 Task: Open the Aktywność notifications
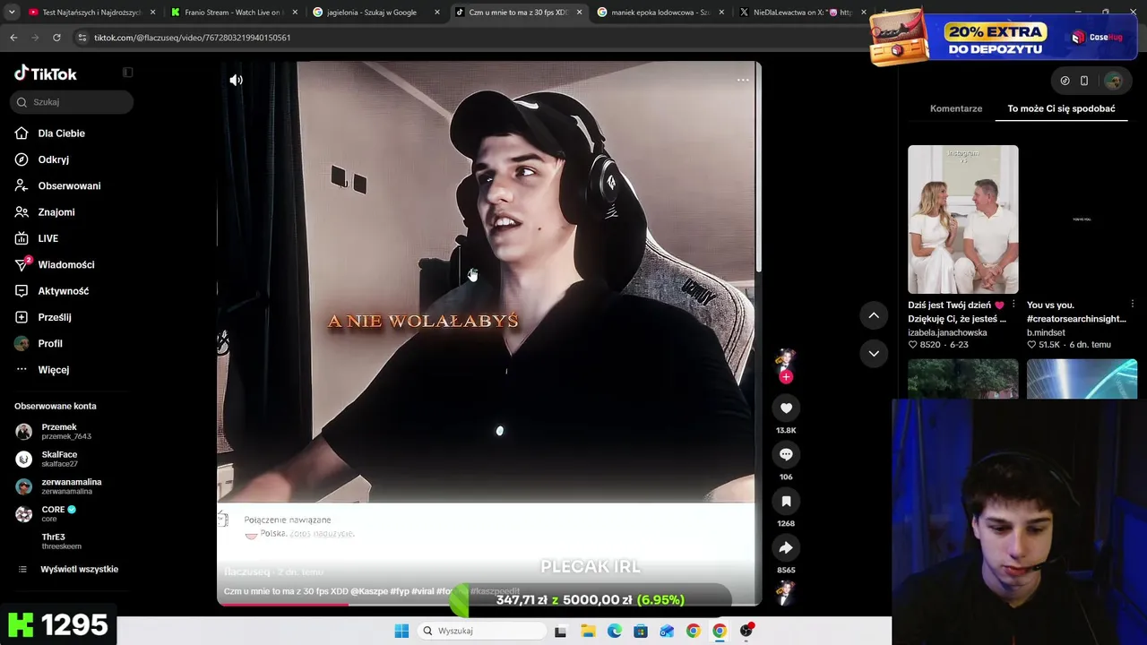coord(63,291)
